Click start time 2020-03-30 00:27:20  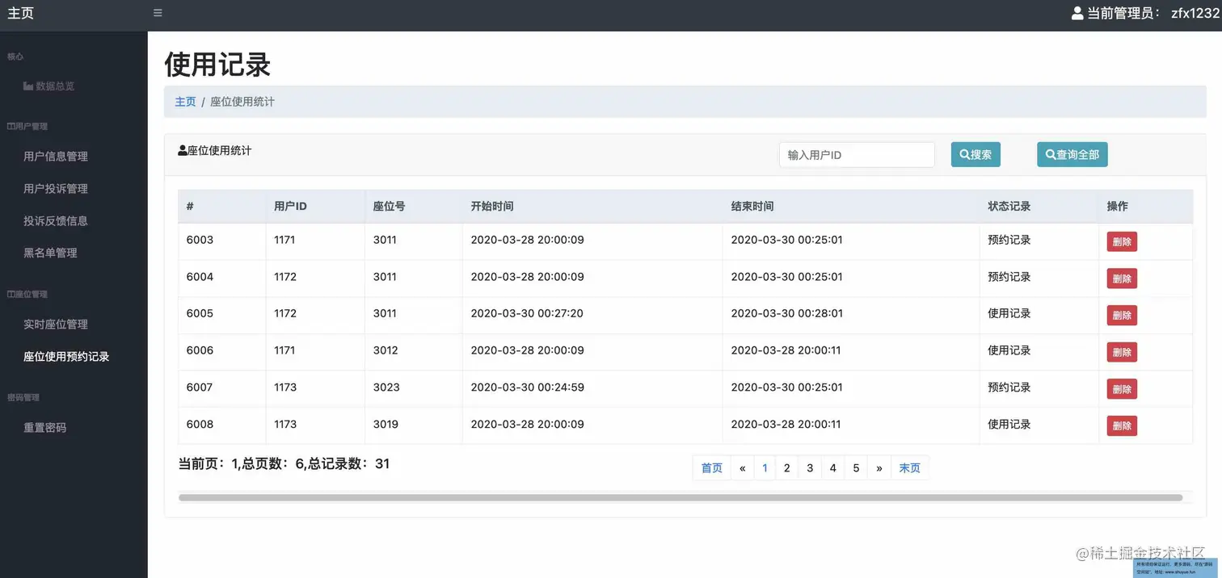click(527, 313)
